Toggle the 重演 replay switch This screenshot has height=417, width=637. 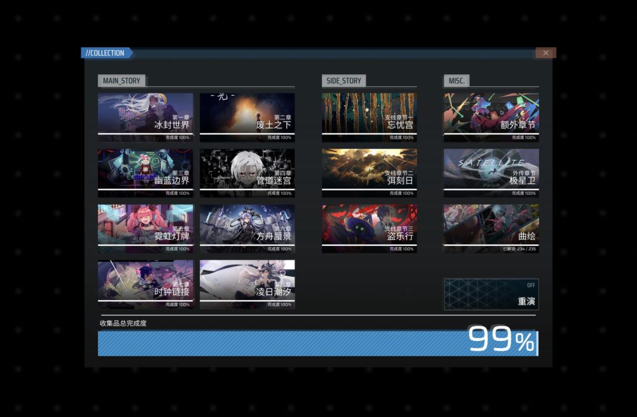[491, 294]
